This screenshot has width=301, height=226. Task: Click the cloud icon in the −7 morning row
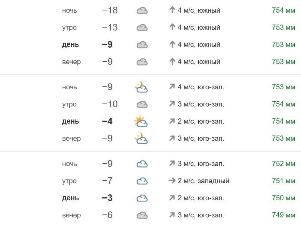142,181
